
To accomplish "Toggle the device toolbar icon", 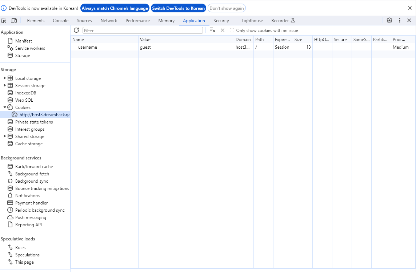I will (14, 20).
